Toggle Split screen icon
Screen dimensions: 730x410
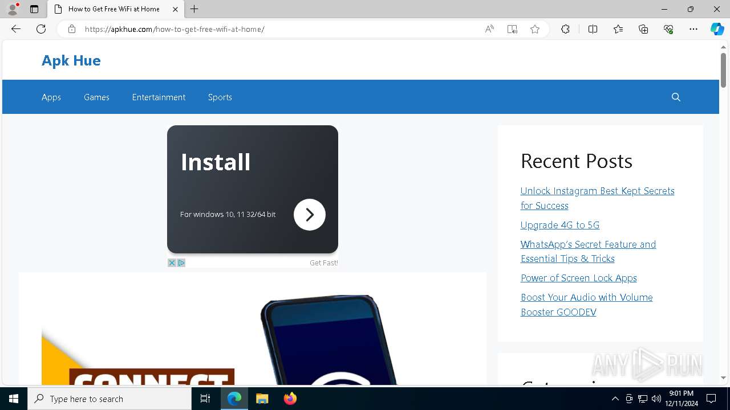593,29
